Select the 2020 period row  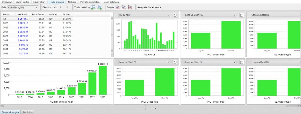(37, 36)
